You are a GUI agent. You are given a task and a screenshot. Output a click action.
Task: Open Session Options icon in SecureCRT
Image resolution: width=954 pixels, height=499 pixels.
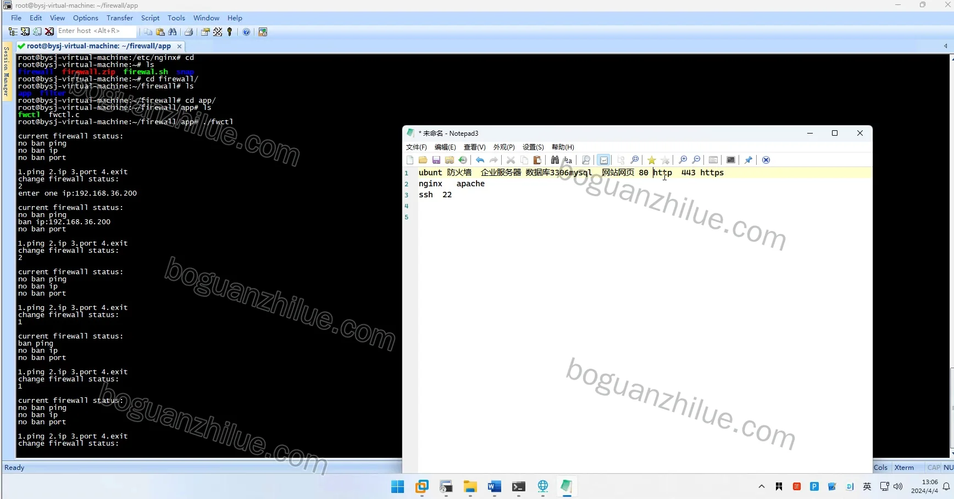point(205,32)
